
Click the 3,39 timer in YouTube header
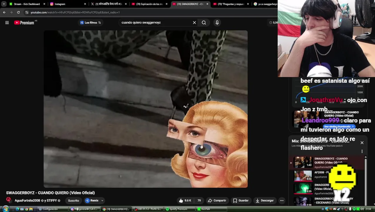click(x=273, y=23)
